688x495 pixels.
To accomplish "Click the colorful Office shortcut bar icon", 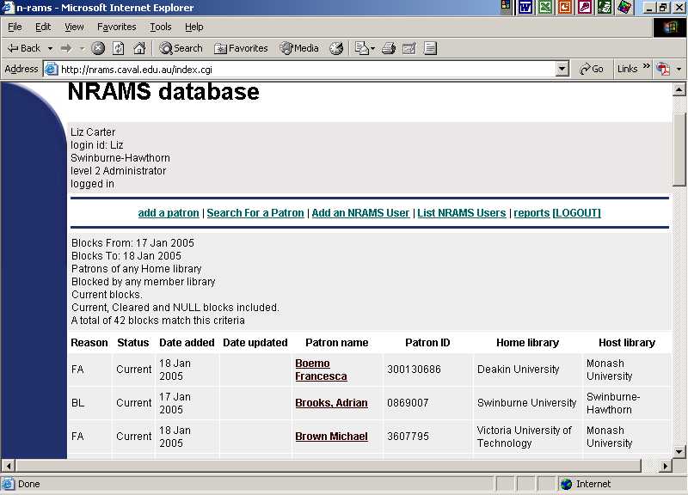I will [x=624, y=7].
